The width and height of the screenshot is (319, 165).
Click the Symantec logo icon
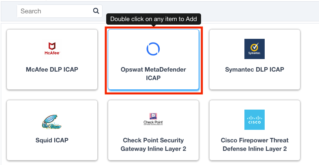tap(255, 49)
